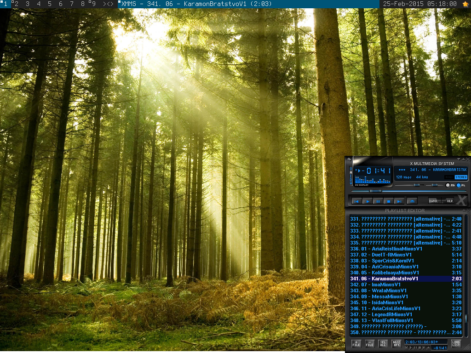This screenshot has height=353, width=471.
Task: Click the spectrum analyzer visualization display
Action: tap(373, 180)
